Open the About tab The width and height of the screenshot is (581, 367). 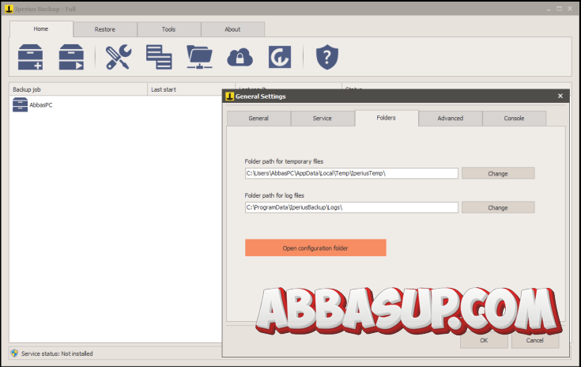tap(232, 29)
